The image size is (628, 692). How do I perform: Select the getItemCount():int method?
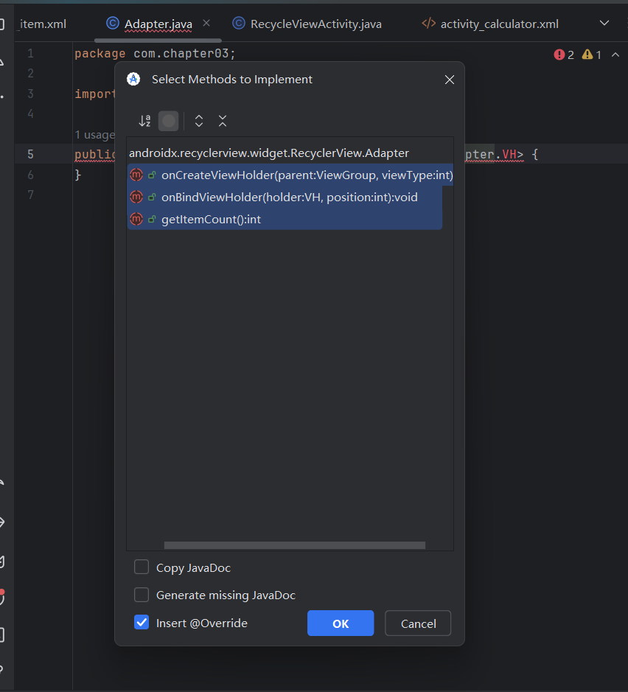(x=285, y=219)
